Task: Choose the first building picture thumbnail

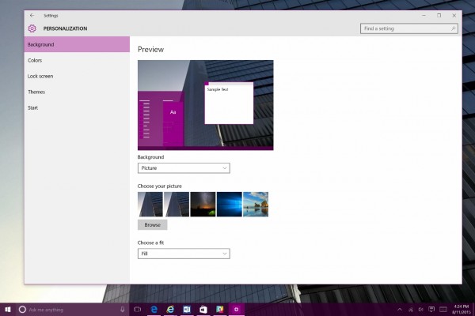Action: (x=150, y=205)
